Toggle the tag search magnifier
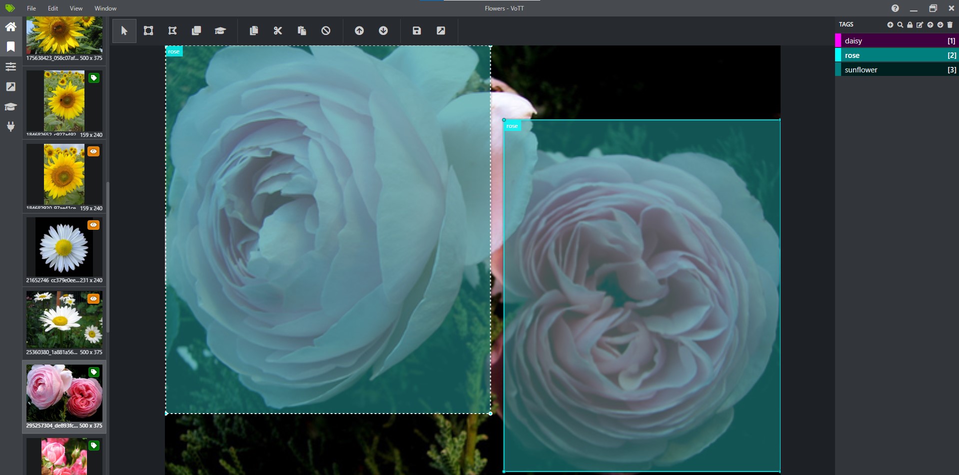959x475 pixels. point(900,24)
